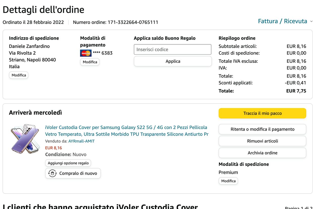Open the AYRmall-AMIT seller link
The width and height of the screenshot is (323, 209).
pyautogui.click(x=82, y=141)
